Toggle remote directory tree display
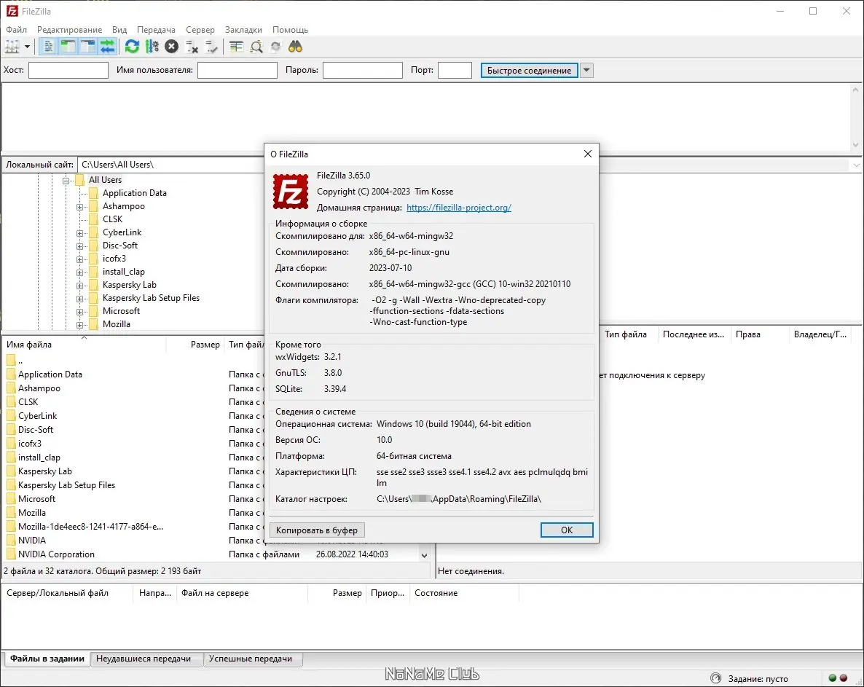 tap(88, 47)
